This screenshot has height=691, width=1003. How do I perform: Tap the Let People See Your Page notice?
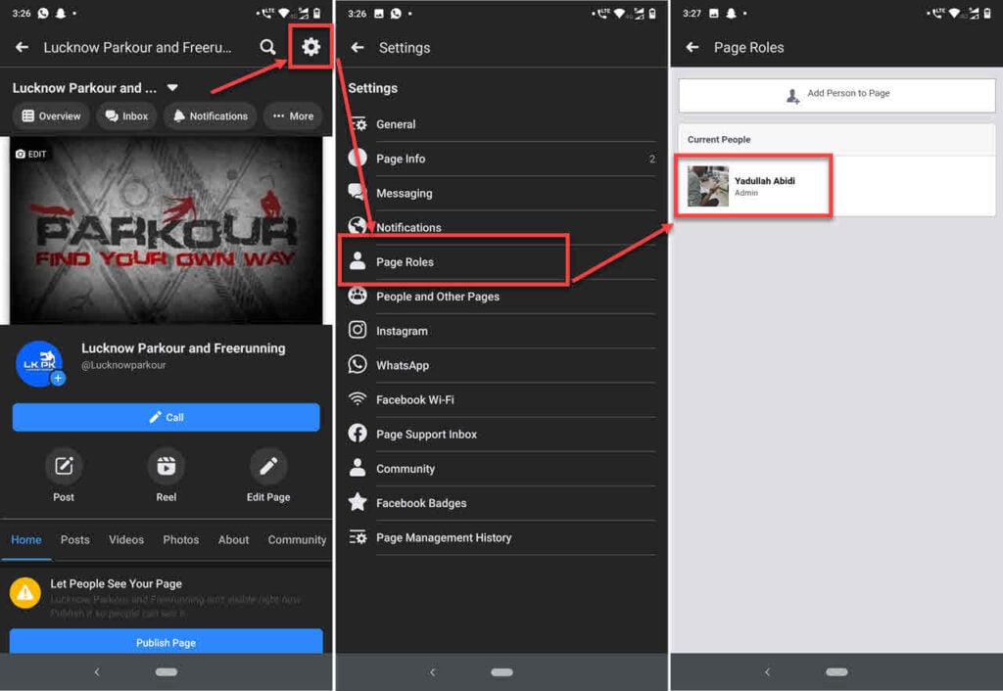click(x=167, y=599)
